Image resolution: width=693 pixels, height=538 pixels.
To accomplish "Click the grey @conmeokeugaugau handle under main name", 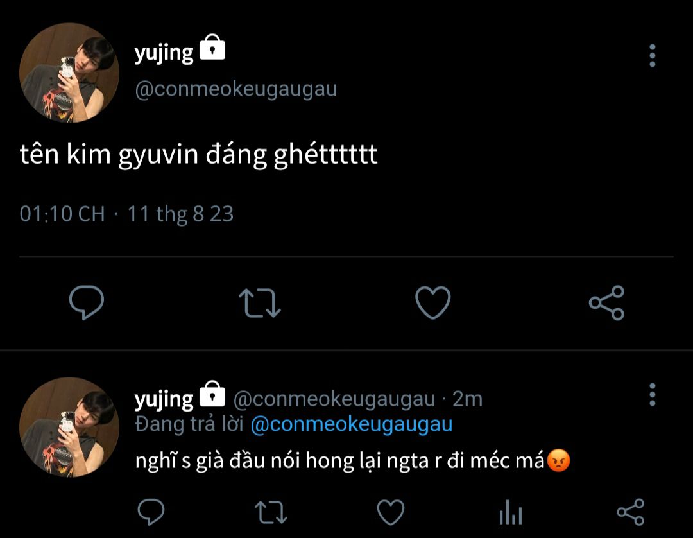I will point(235,89).
